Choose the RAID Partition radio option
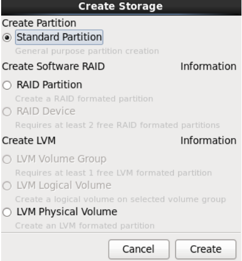 [7, 85]
